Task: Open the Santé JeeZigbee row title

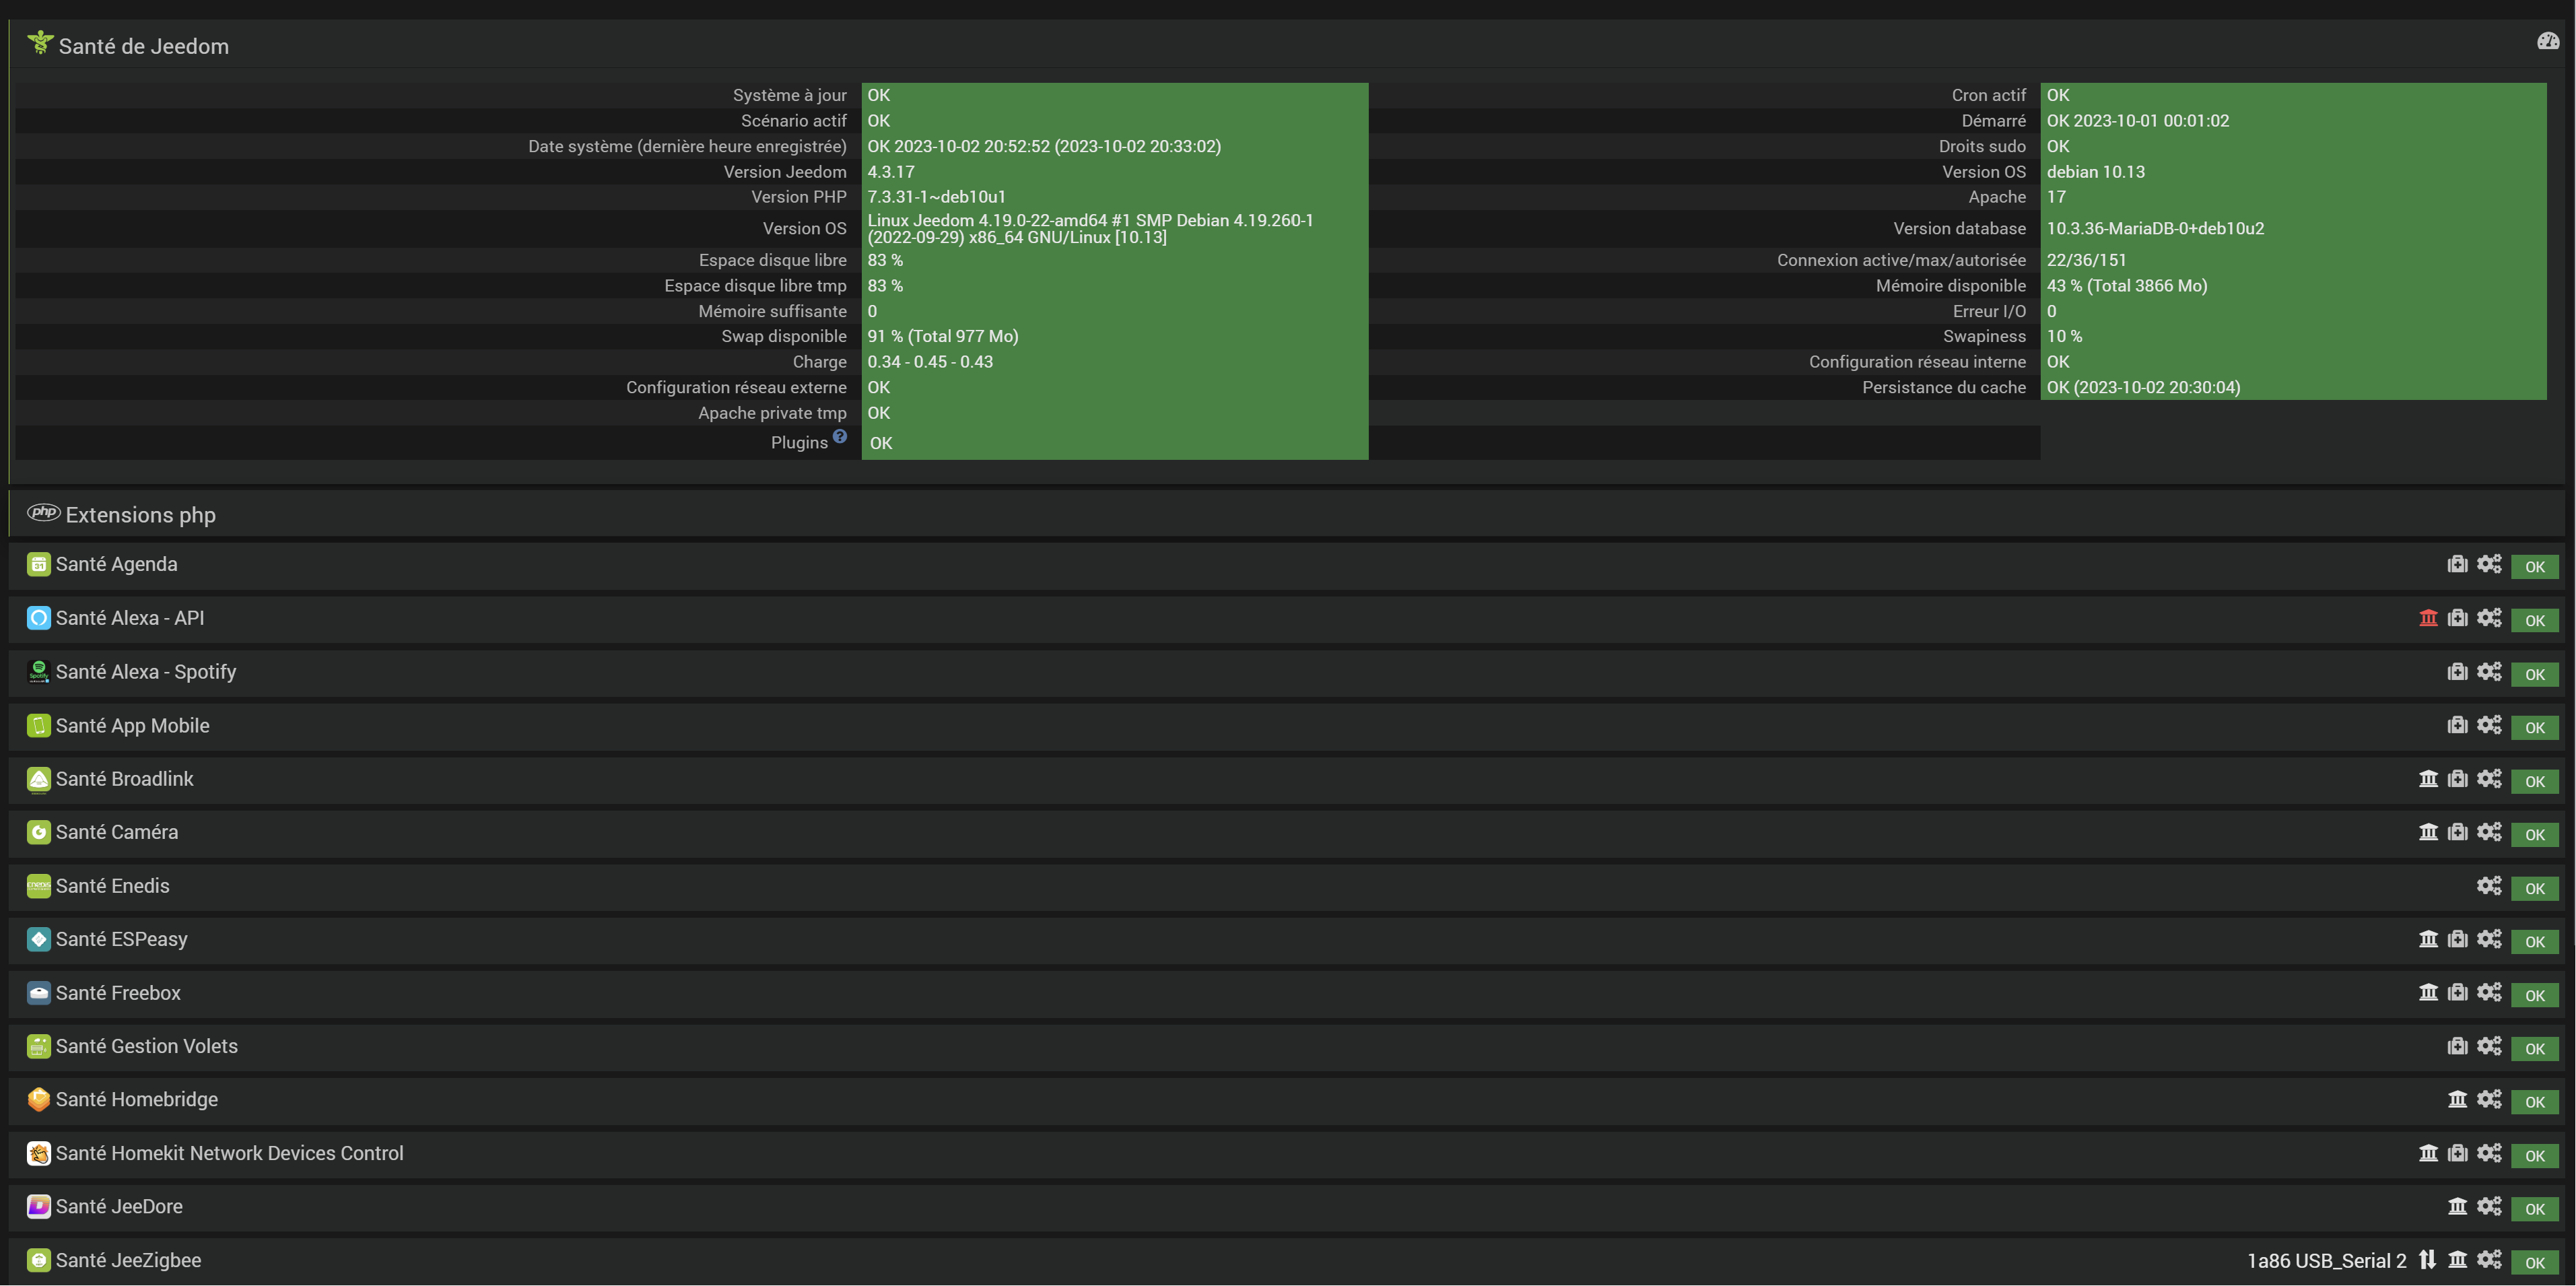Action: pyautogui.click(x=128, y=1260)
